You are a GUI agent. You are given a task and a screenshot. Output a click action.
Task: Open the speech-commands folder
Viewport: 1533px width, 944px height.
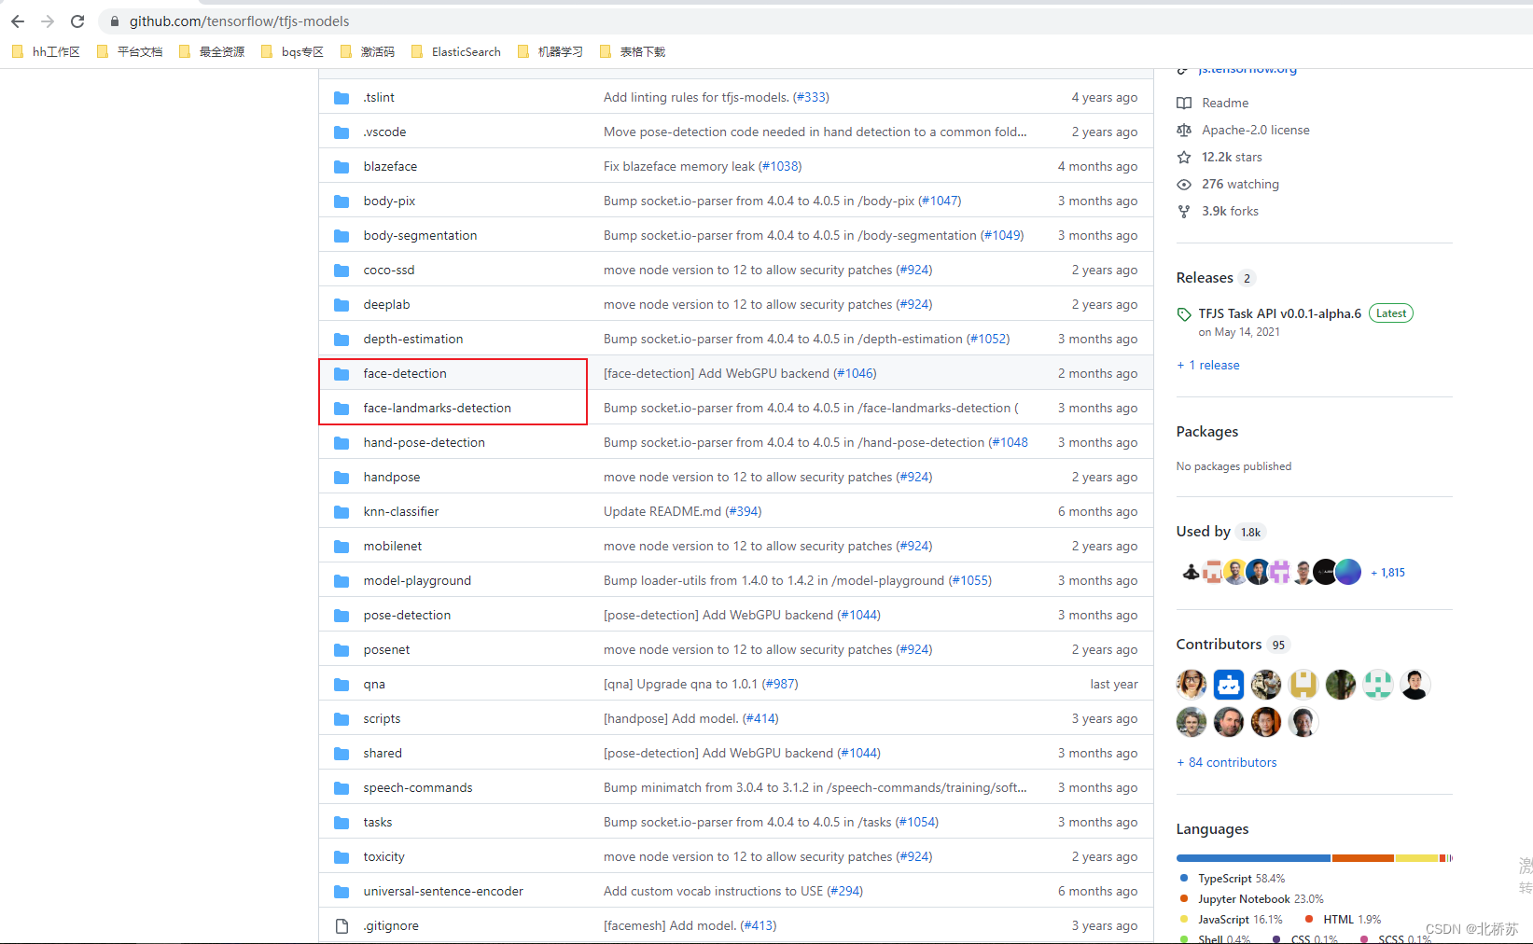tap(417, 787)
